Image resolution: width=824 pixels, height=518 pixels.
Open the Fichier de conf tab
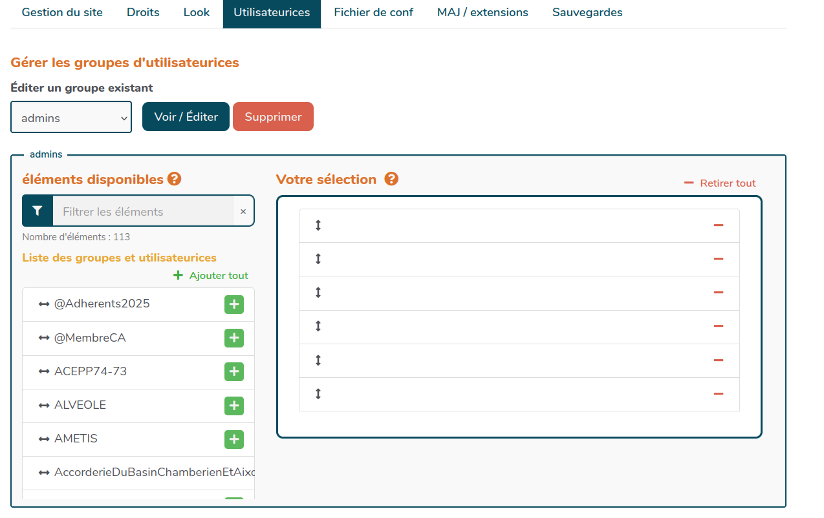374,13
